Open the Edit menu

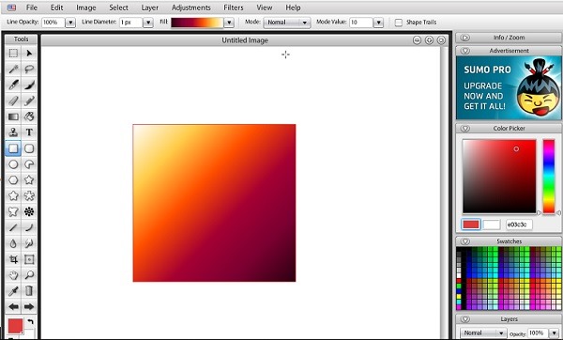[56, 8]
